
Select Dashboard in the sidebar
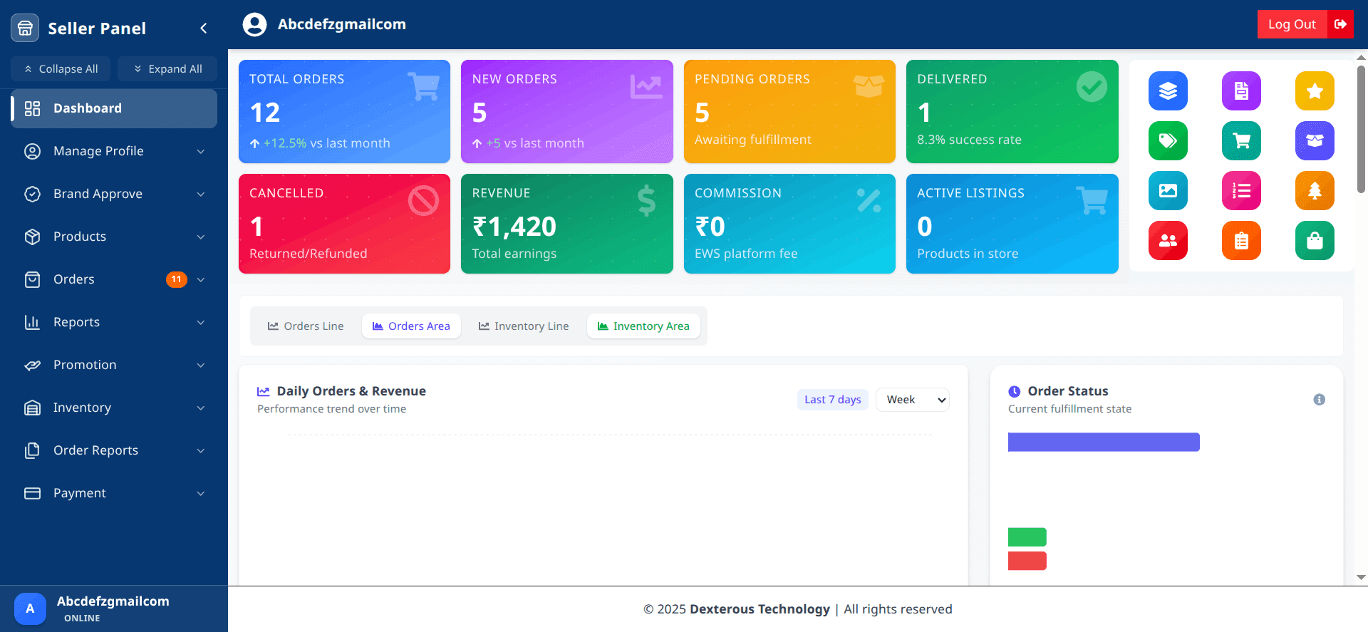point(114,108)
